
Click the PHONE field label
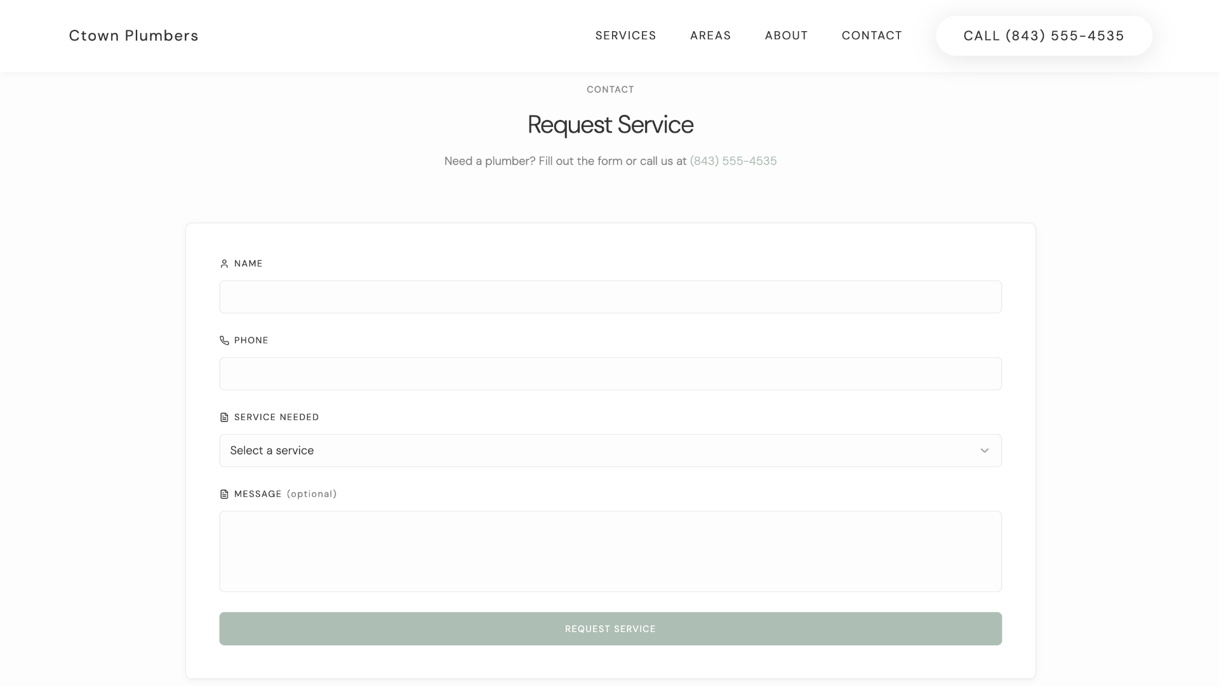click(x=251, y=341)
